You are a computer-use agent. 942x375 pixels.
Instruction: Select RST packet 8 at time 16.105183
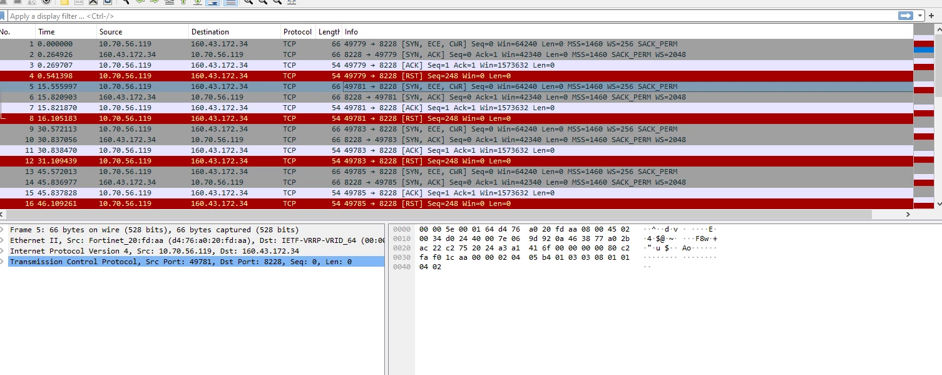pyautogui.click(x=456, y=118)
